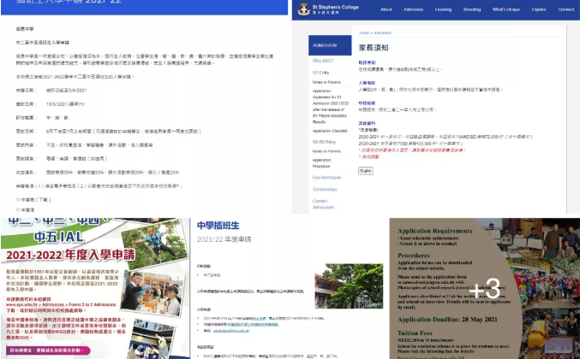Click the Application Requirements heading
The height and width of the screenshot is (359, 580).
[x=434, y=231]
